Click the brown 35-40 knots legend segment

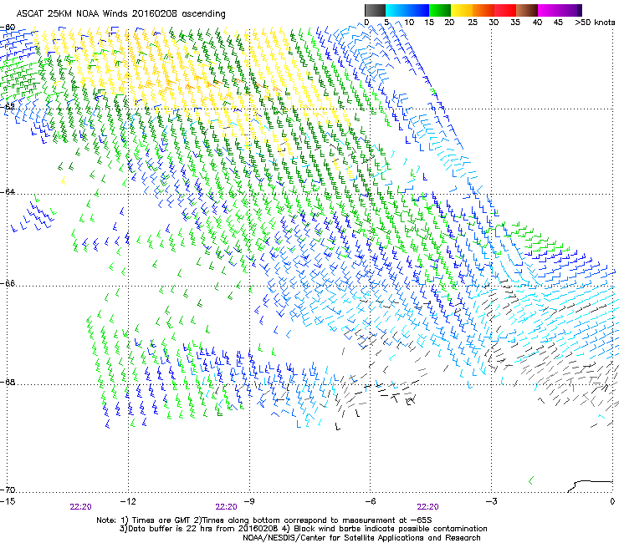pyautogui.click(x=527, y=10)
